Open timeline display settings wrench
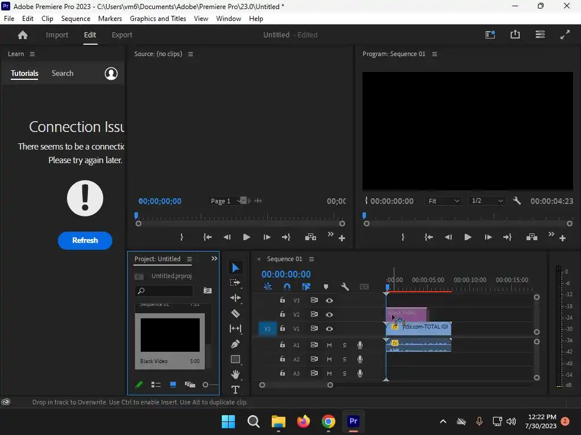Image resolution: width=581 pixels, height=435 pixels. click(x=344, y=287)
